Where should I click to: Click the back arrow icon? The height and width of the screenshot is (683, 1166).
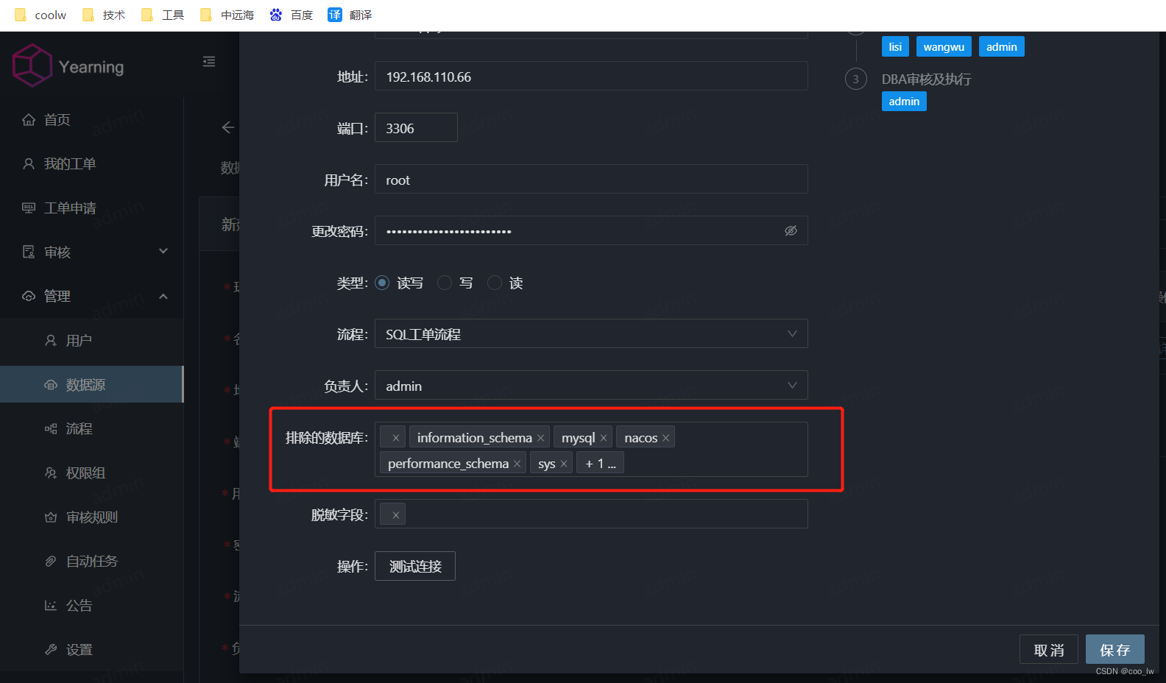coord(228,127)
